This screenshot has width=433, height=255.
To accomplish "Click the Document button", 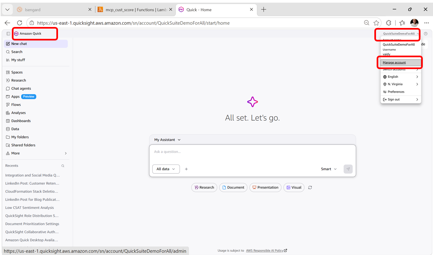I will tap(233, 188).
